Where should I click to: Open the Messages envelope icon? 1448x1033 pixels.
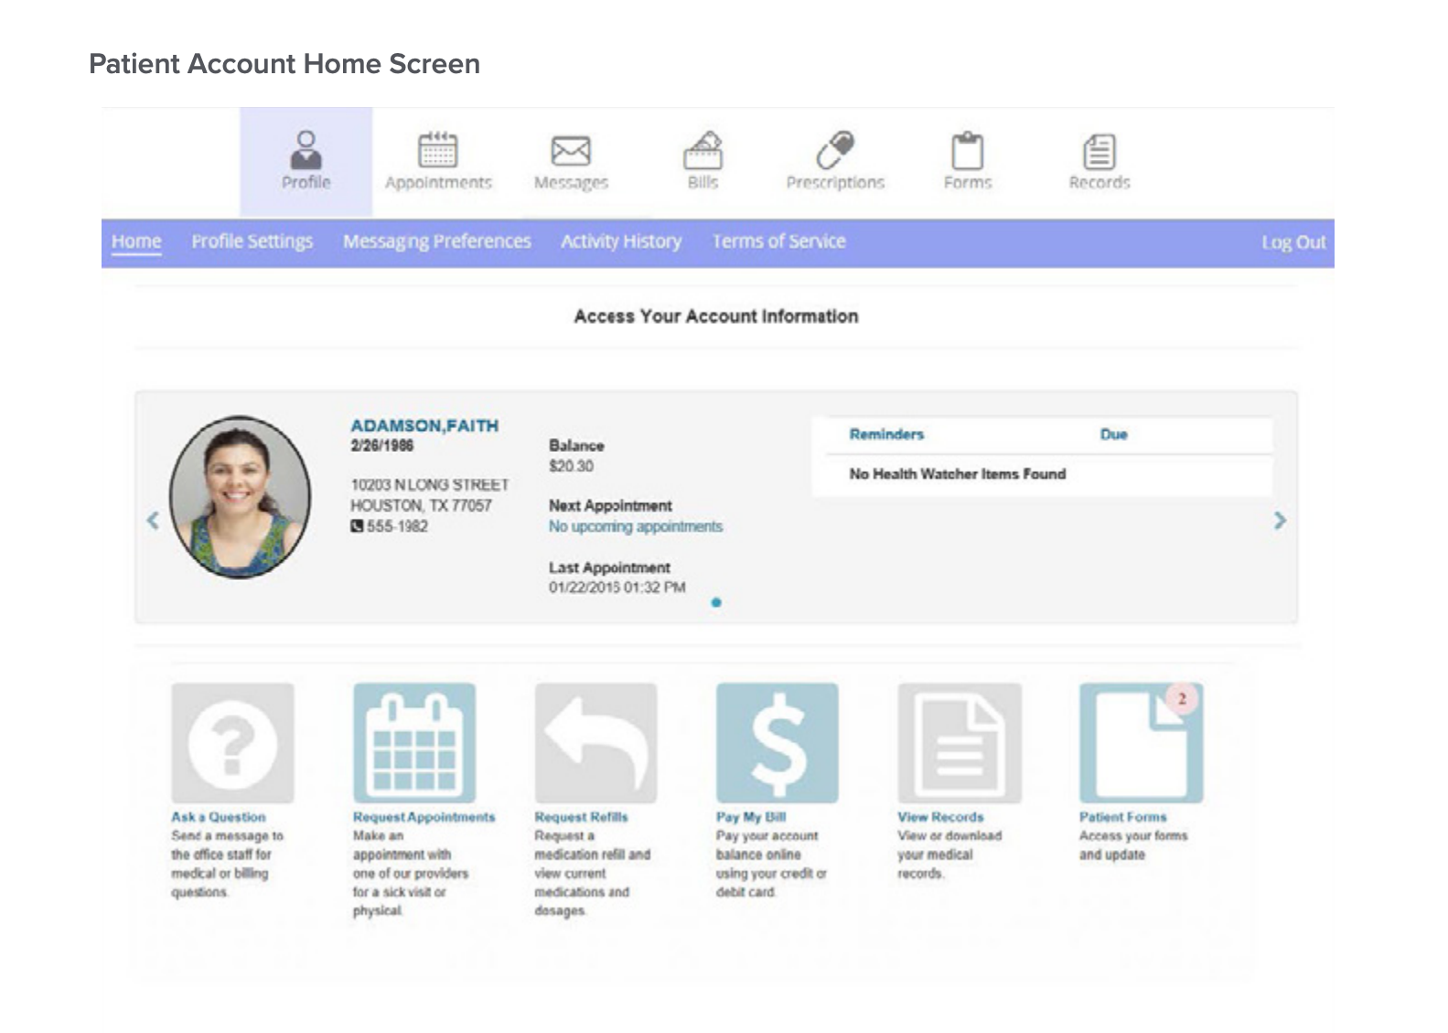[x=571, y=151]
